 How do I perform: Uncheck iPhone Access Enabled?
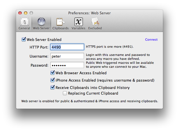[52, 80]
